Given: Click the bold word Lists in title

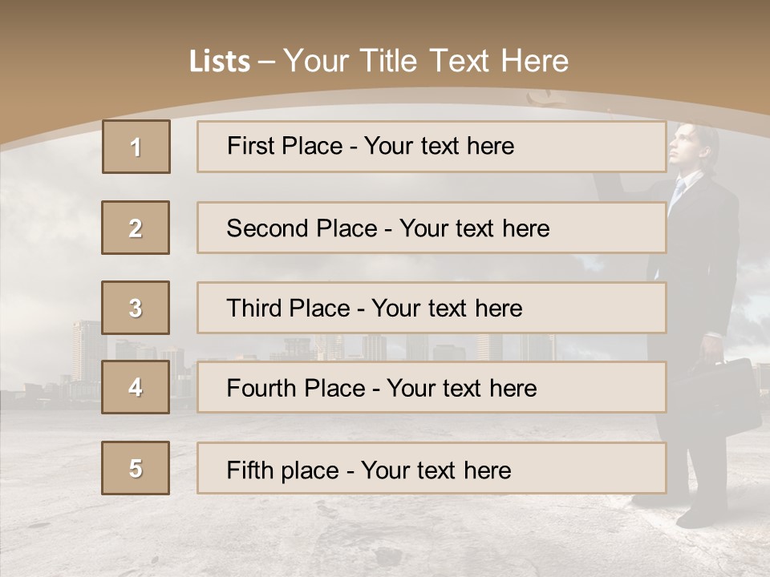Looking at the screenshot, I should [220, 62].
